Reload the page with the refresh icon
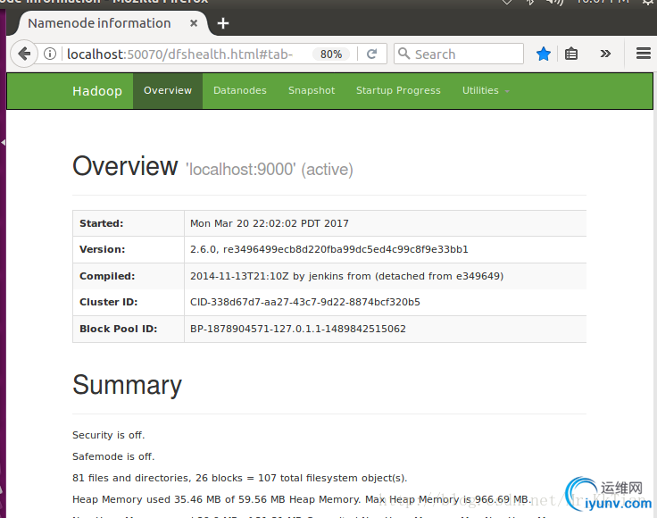The height and width of the screenshot is (518, 657). tap(371, 54)
